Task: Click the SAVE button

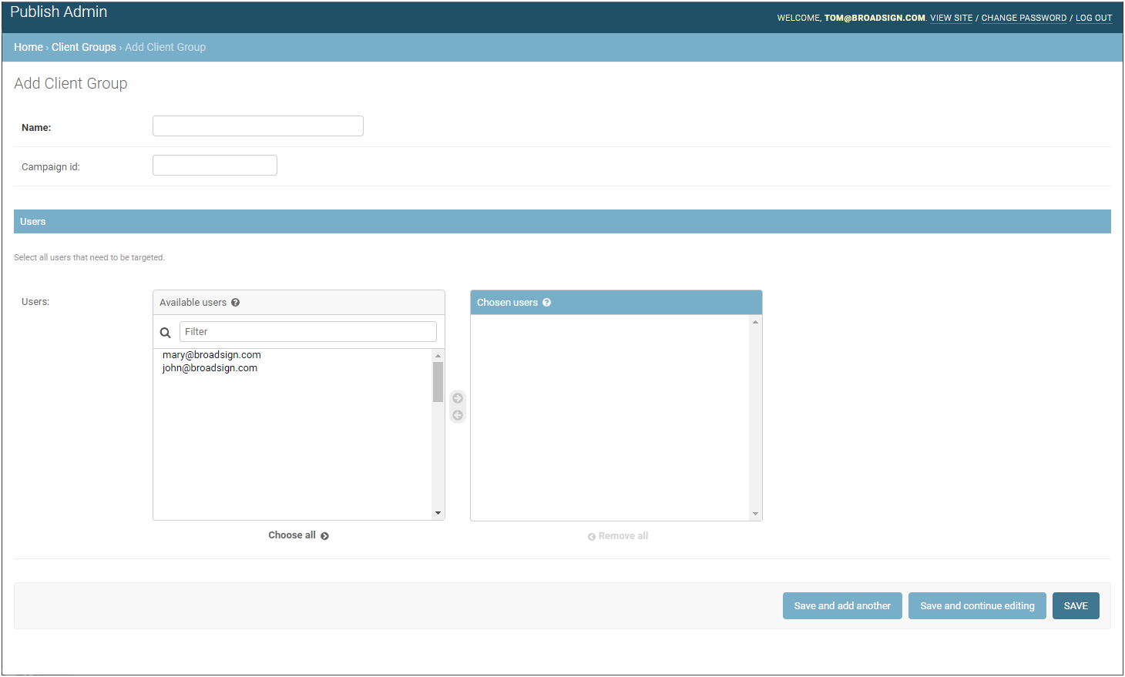Action: [x=1076, y=606]
